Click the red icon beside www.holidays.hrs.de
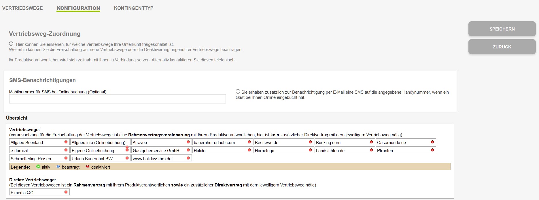539x200 pixels. click(x=188, y=158)
